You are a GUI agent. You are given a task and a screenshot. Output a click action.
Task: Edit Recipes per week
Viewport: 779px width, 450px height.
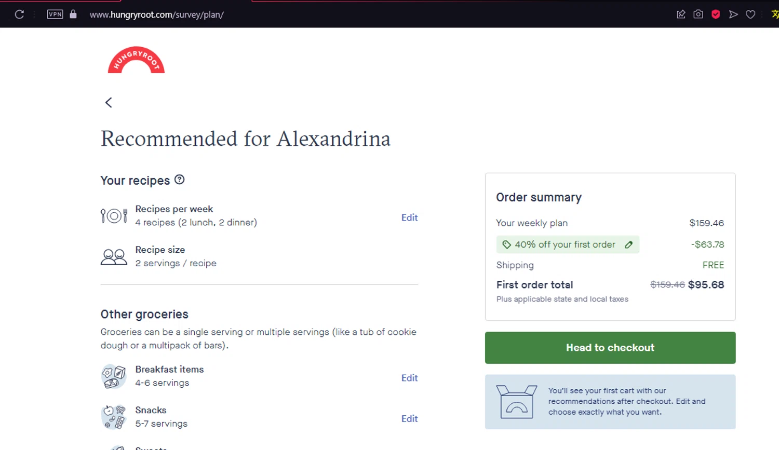pyautogui.click(x=409, y=217)
